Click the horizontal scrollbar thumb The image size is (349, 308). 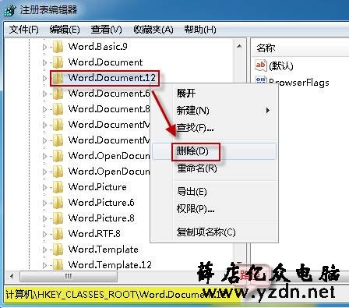(69, 276)
